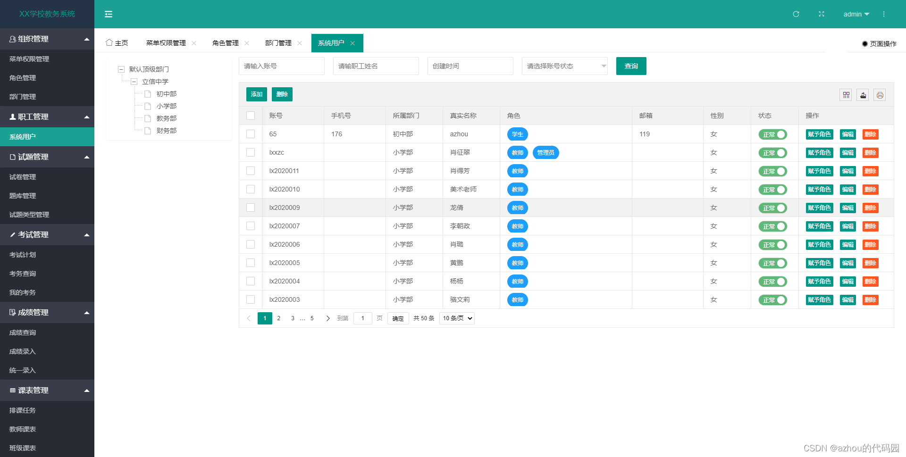Switch to the 角色管理 tab
Screen dimensions: 906x457
tap(226, 43)
